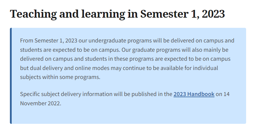Click 'Semester 1, 2023' in the page heading
This screenshot has width=253, height=131.
(183, 14)
